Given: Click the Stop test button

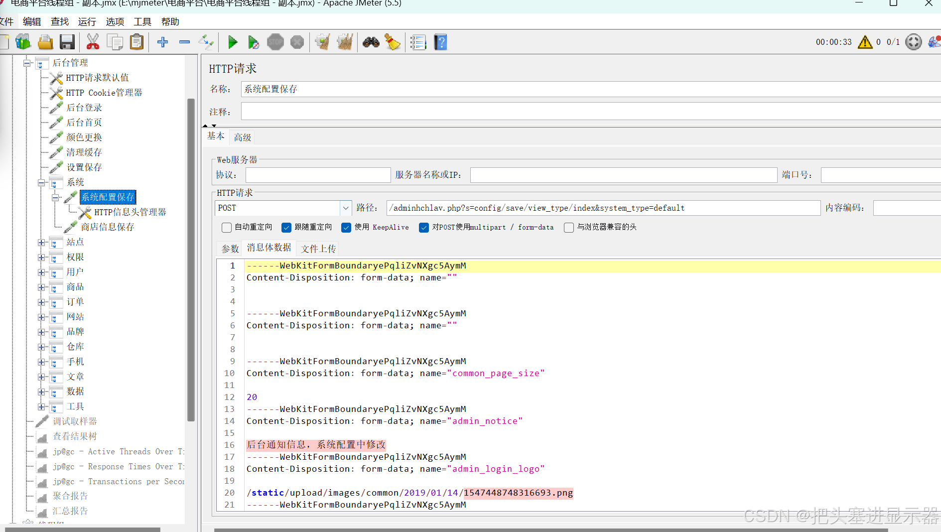Looking at the screenshot, I should click(275, 42).
